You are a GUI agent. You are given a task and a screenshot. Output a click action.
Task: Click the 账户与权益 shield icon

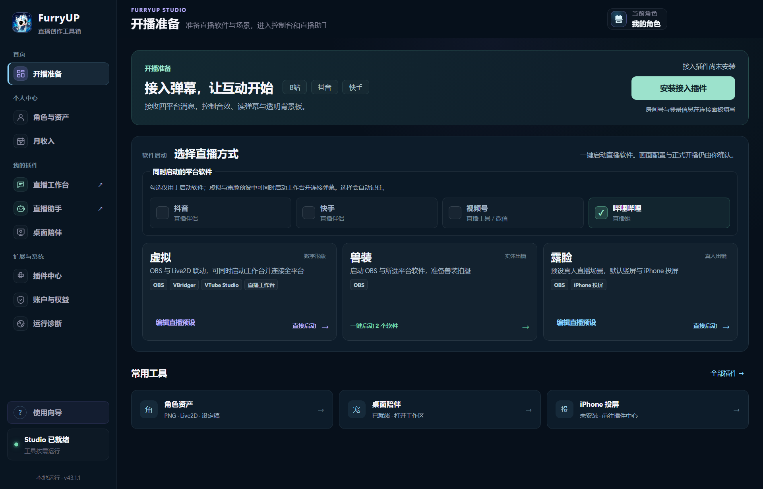coord(21,300)
